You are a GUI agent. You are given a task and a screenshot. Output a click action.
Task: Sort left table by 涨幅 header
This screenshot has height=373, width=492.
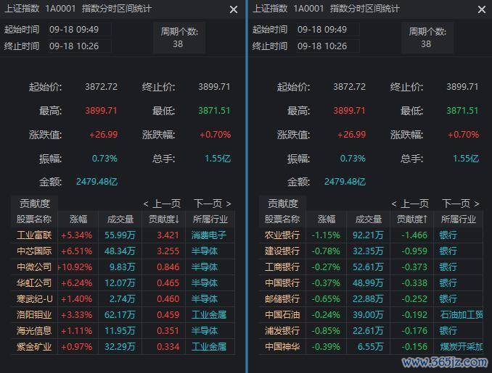pos(78,219)
